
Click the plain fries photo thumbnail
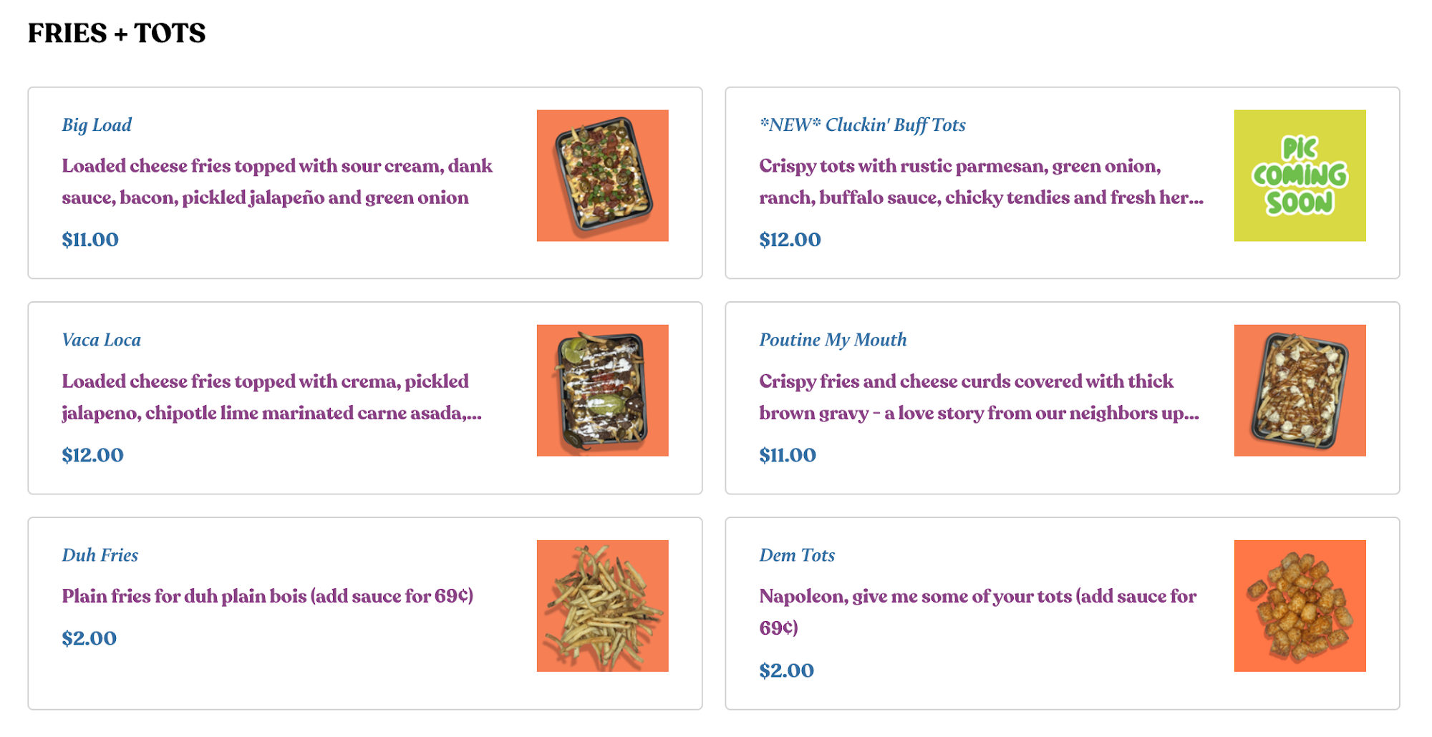point(602,606)
